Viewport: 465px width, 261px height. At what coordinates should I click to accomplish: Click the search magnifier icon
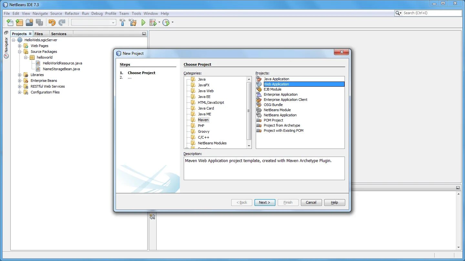pos(398,13)
